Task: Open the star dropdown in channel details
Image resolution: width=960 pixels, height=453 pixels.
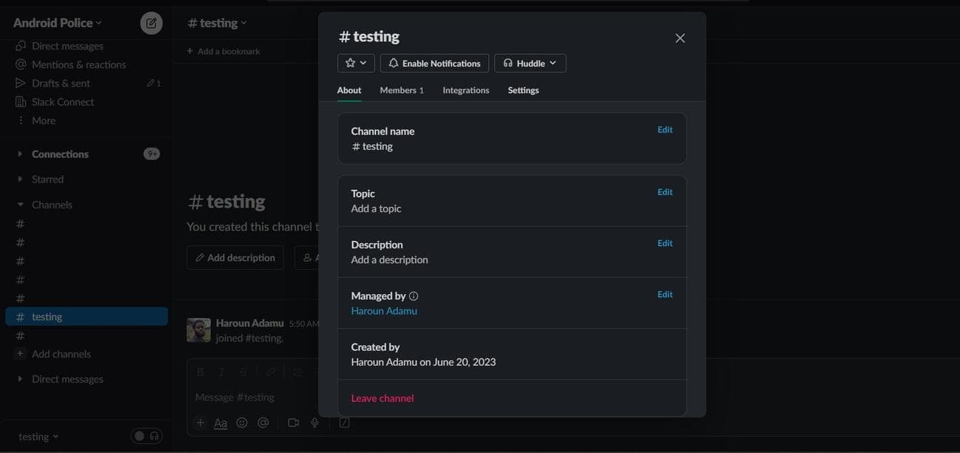Action: [x=356, y=64]
